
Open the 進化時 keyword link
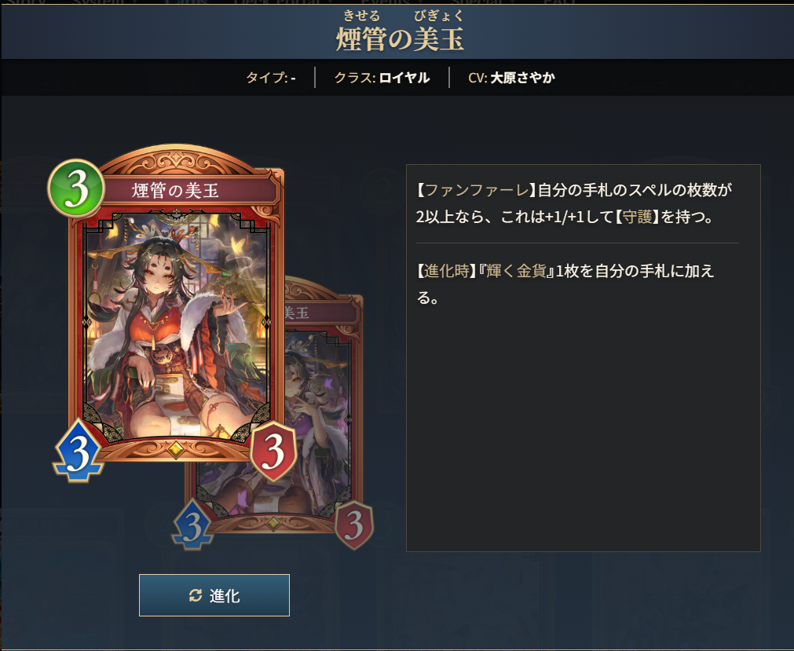pos(447,271)
